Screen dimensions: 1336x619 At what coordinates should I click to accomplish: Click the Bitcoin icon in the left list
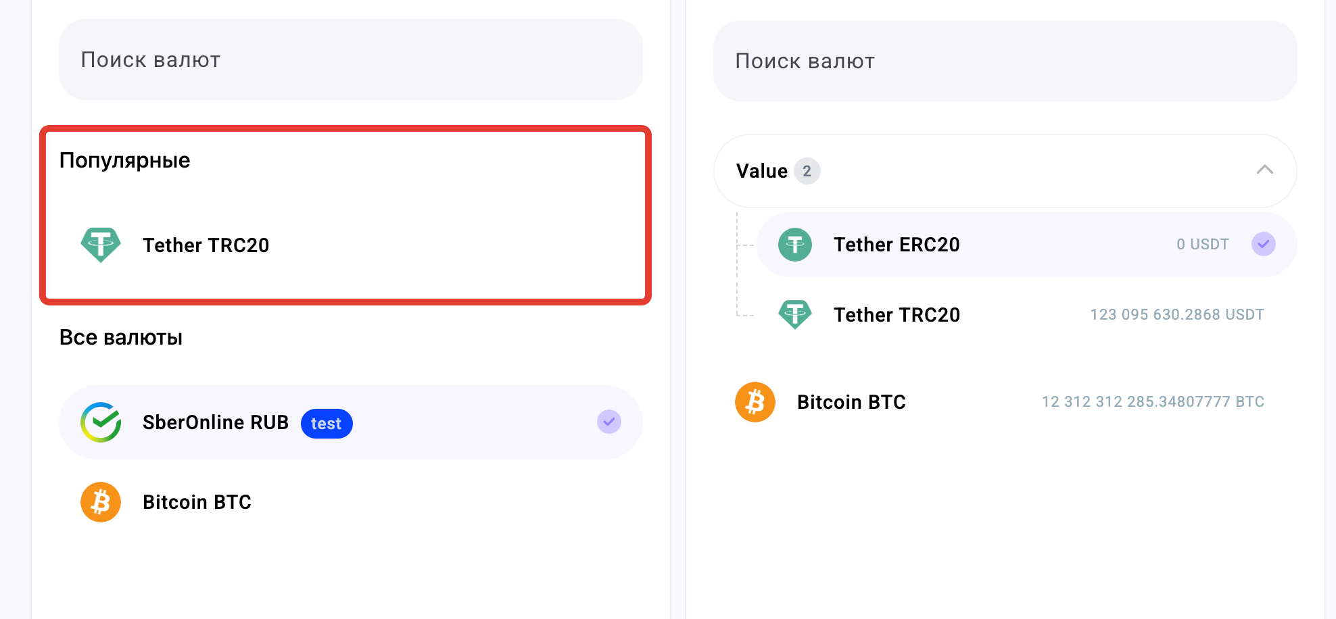coord(101,502)
